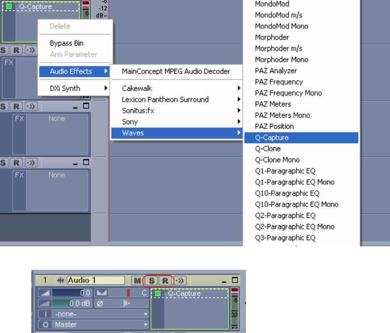The height and width of the screenshot is (333, 390).
Task: Mute the Audio 1 track
Action: [137, 281]
